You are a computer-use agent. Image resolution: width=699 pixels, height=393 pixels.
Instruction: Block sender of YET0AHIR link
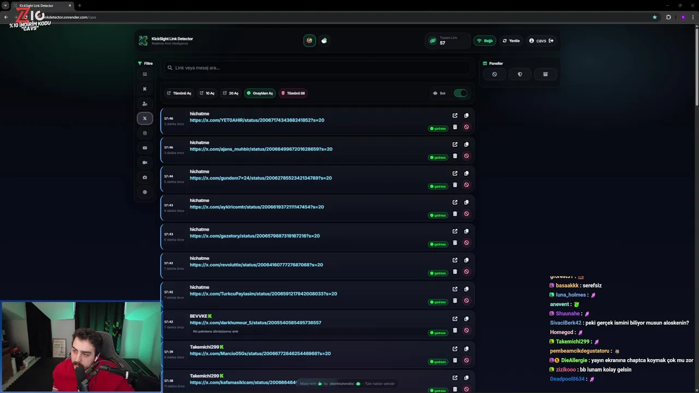coord(466,127)
